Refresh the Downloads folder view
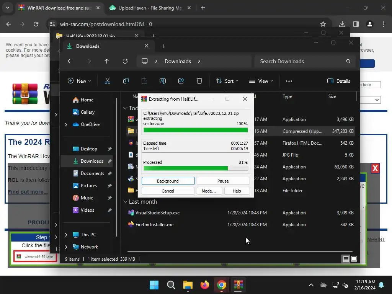The image size is (392, 294). coord(125,61)
